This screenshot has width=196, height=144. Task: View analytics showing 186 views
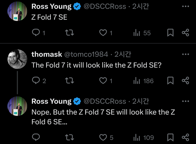tap(137, 81)
